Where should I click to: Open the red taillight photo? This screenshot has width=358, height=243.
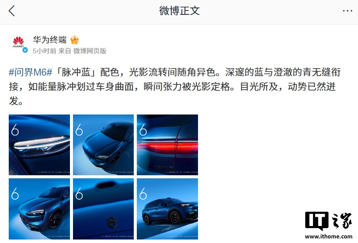pyautogui.click(x=167, y=145)
